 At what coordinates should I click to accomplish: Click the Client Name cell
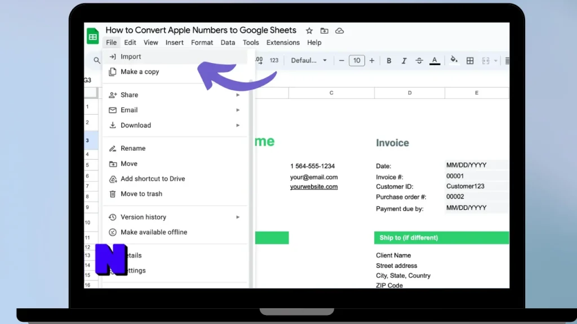393,255
